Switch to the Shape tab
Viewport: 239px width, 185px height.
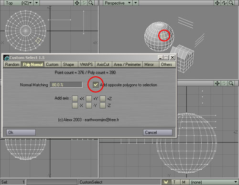pos(69,64)
